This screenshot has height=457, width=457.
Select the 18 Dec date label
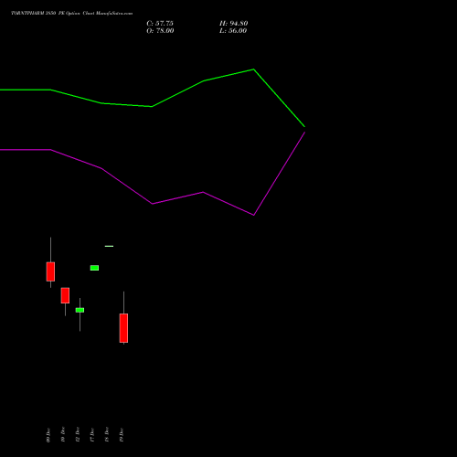pos(107,434)
